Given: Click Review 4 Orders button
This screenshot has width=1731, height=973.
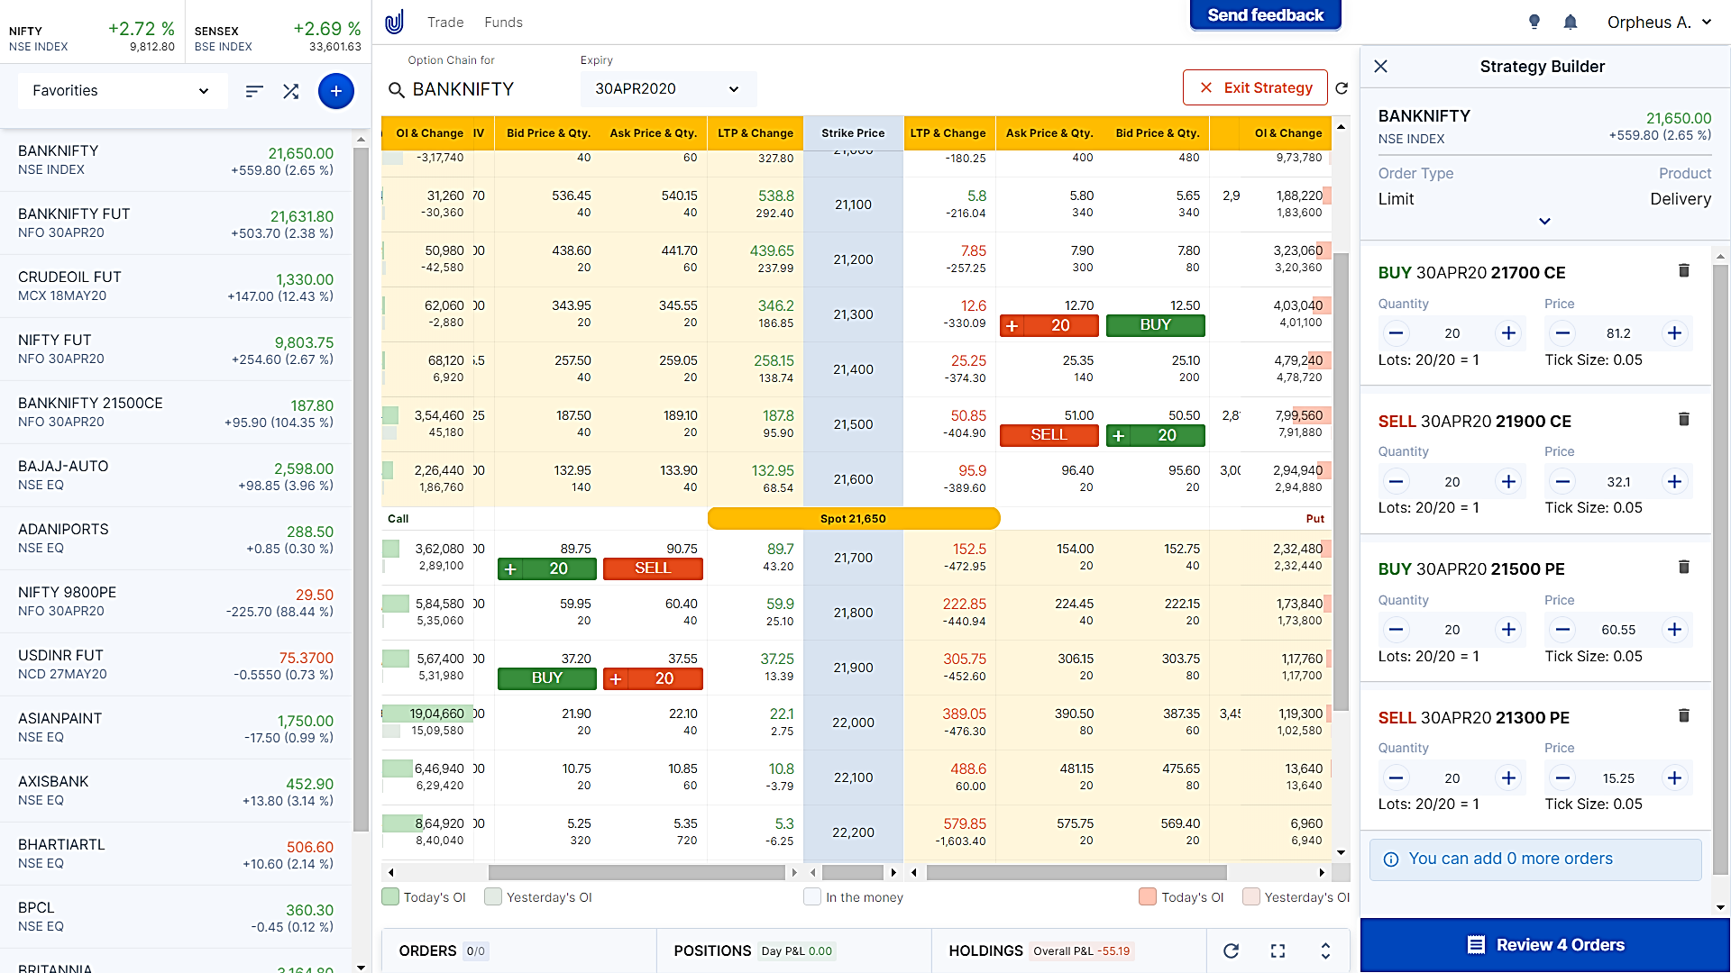Looking at the screenshot, I should [1545, 945].
